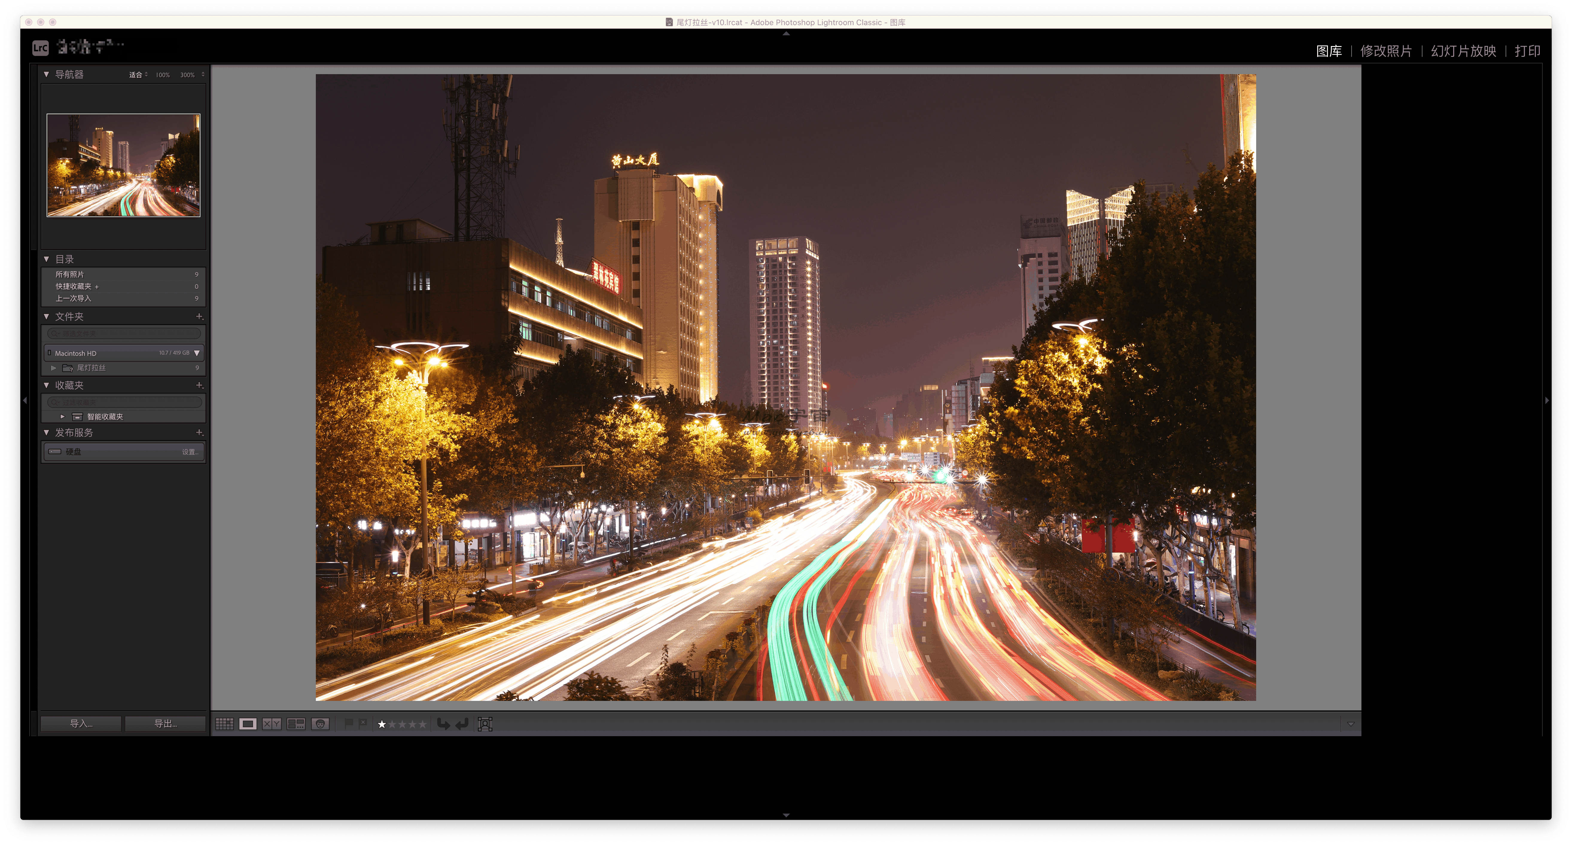1572x845 pixels.
Task: Switch to 修改照片 module
Action: point(1386,51)
